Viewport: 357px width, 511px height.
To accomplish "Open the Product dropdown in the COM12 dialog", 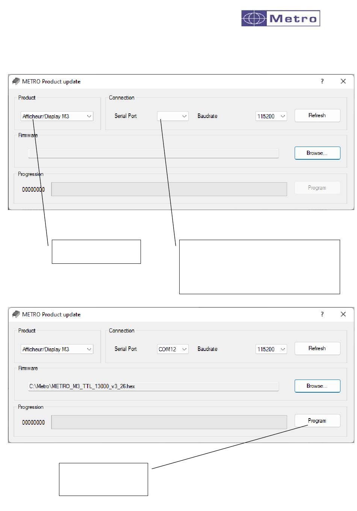I will tap(57, 349).
